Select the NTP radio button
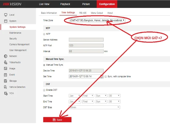 tap(44, 34)
